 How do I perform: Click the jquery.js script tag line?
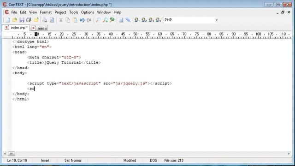tap(100, 83)
